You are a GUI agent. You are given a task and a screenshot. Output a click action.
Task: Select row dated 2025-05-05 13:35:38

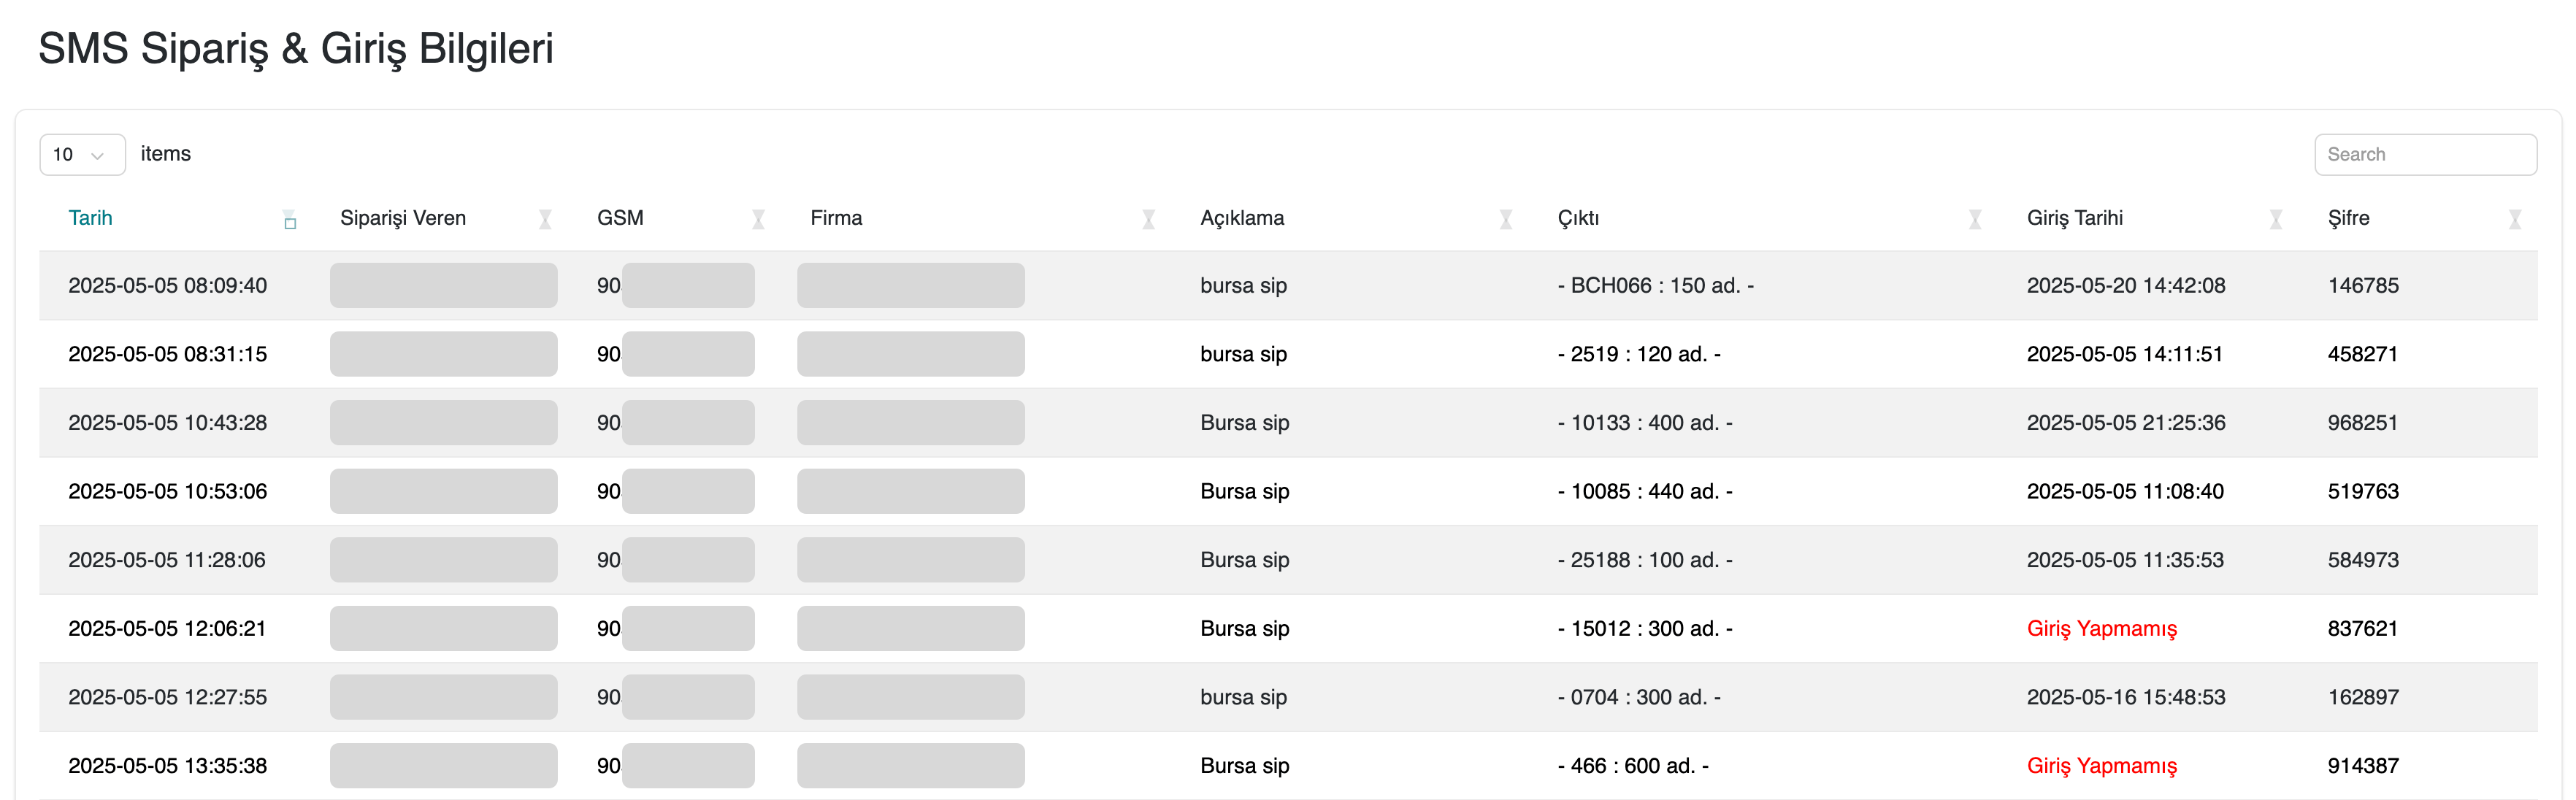click(167, 766)
